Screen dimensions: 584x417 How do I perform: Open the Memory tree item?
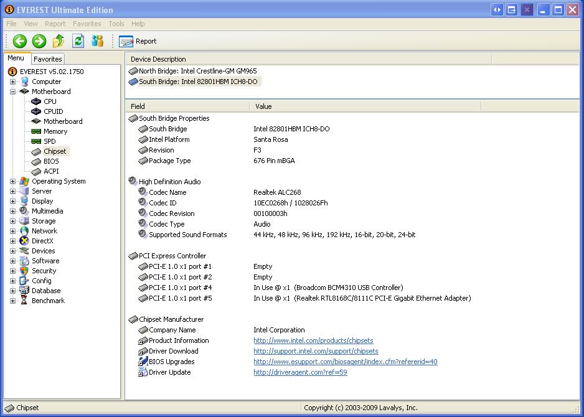pyautogui.click(x=55, y=131)
